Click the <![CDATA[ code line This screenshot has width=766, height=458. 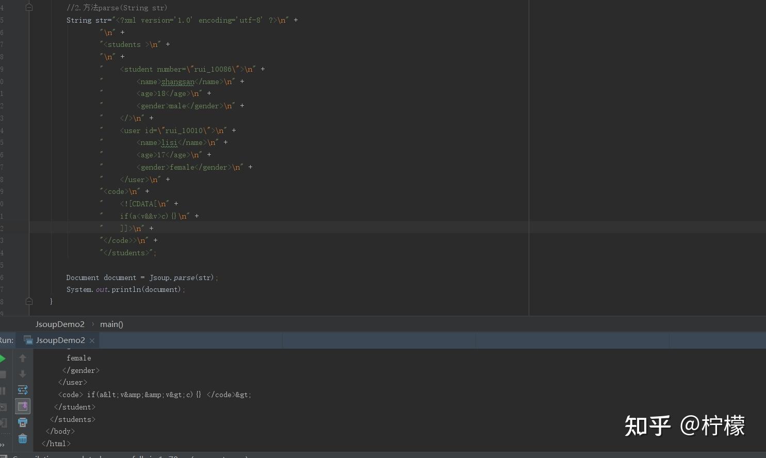(x=139, y=204)
